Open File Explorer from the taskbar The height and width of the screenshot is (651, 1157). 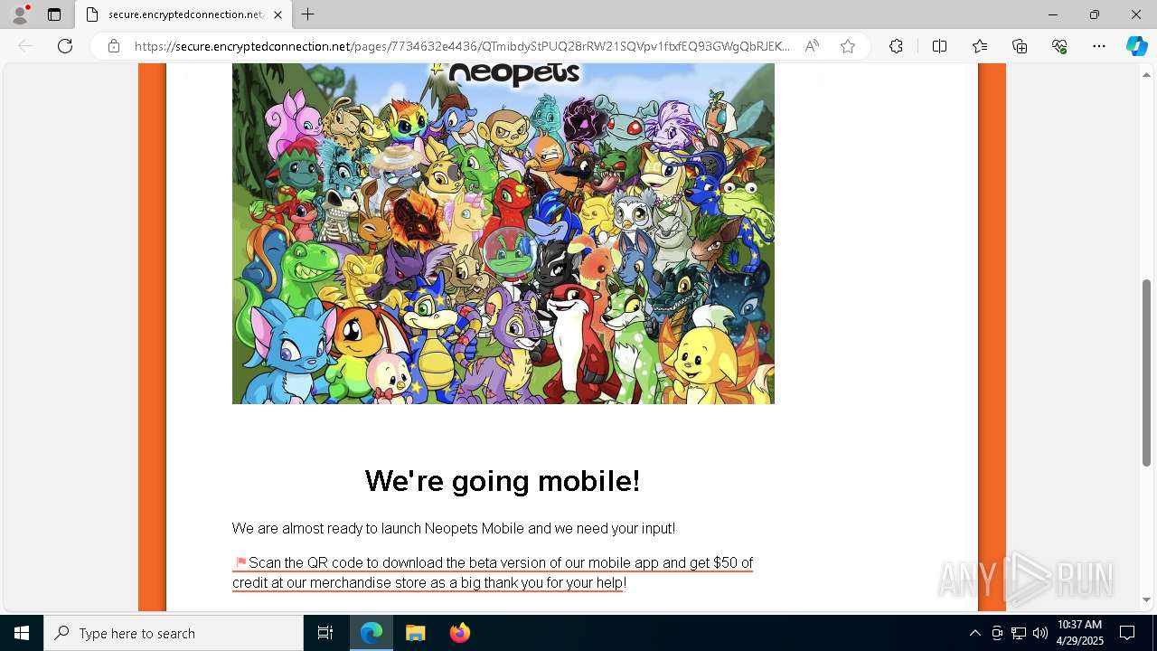point(416,633)
